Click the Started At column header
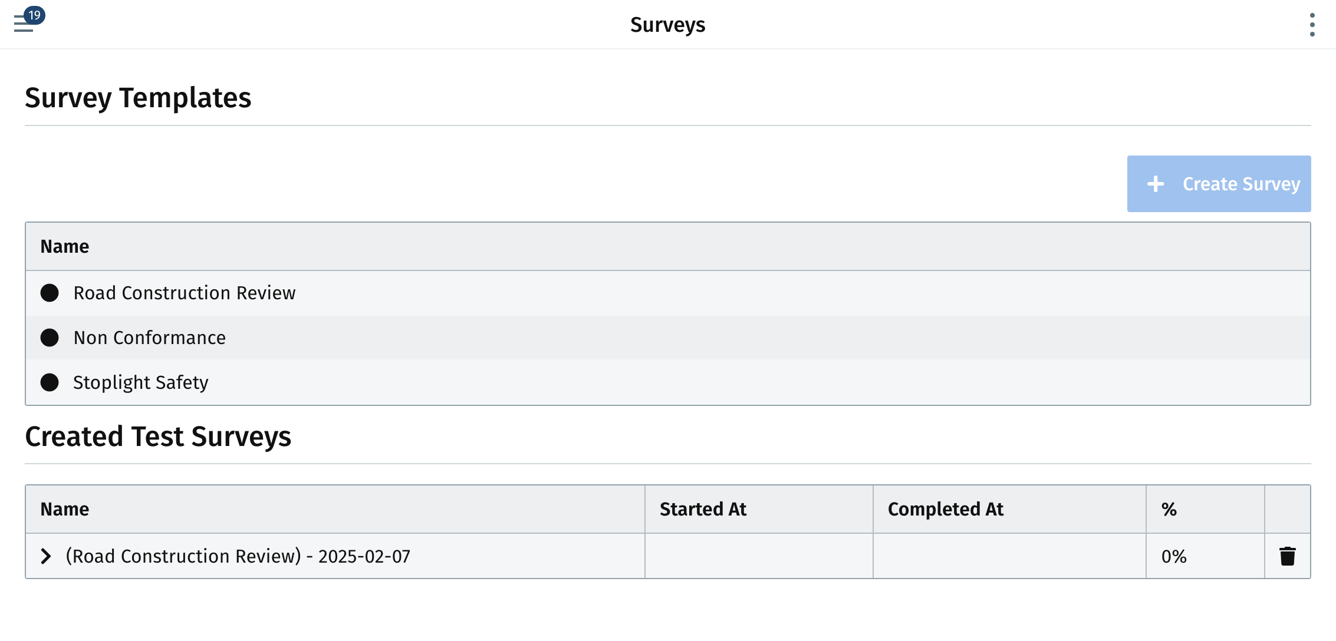Viewport: 1336px width, 641px height. [x=703, y=509]
